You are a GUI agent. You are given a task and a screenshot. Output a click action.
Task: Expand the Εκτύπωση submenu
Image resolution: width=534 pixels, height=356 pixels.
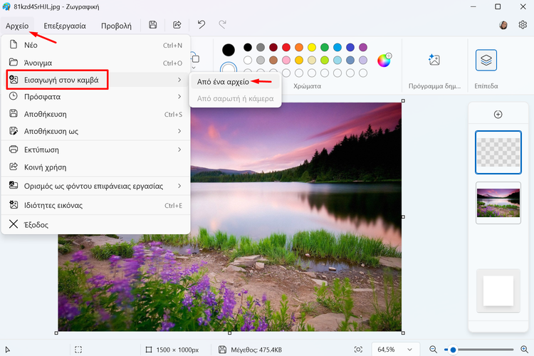[95, 150]
